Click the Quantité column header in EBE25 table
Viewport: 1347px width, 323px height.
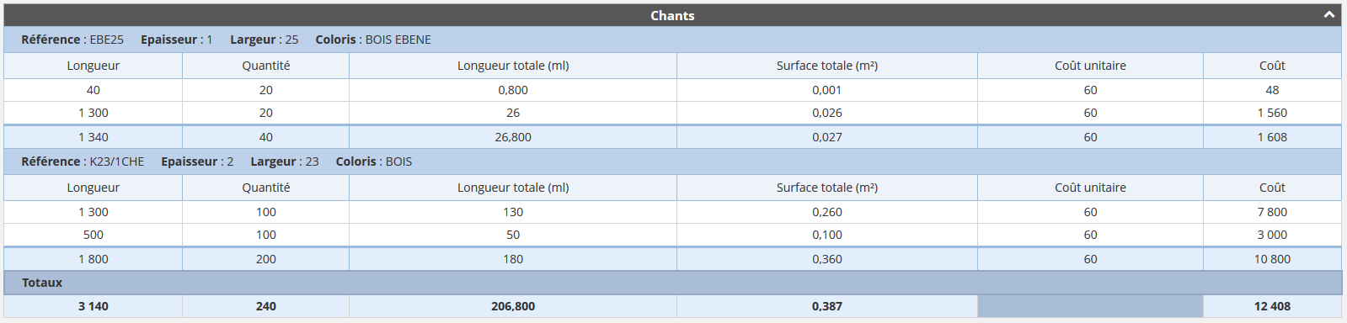coord(266,66)
